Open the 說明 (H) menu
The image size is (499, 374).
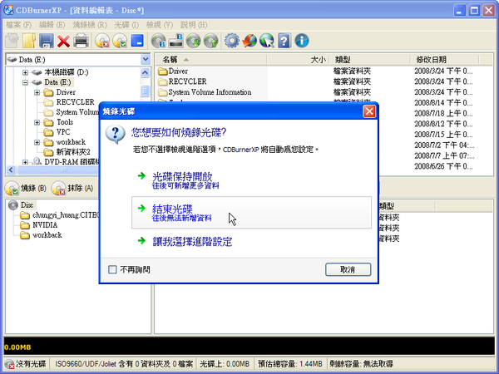click(194, 25)
